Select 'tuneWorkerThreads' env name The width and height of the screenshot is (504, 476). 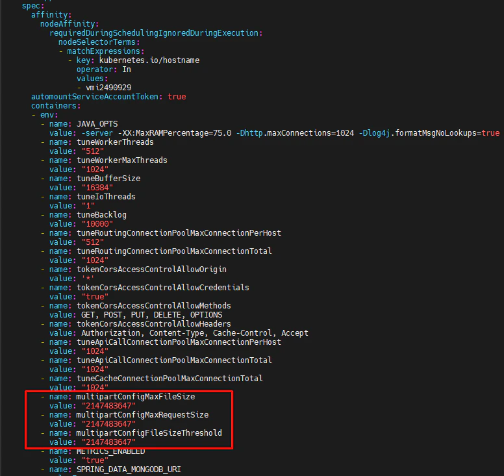click(x=115, y=142)
